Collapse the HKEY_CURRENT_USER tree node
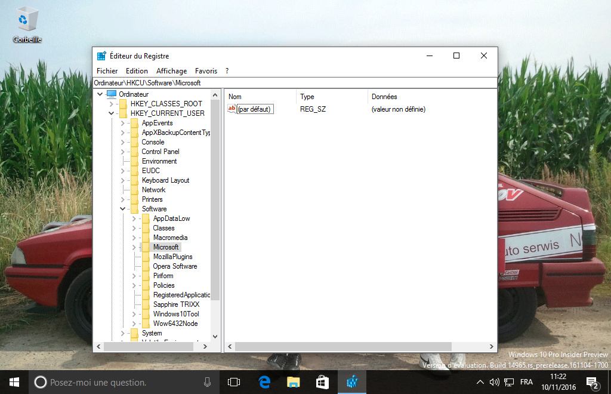Image resolution: width=611 pixels, height=394 pixels. (x=111, y=113)
